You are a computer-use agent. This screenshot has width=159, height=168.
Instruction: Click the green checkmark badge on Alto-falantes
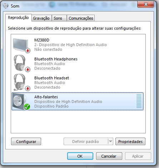click(x=27, y=107)
